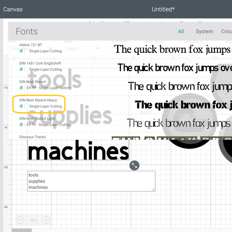The image size is (232, 232).
Task: Choose the DIN Next Stencil font
Action: click(33, 82)
